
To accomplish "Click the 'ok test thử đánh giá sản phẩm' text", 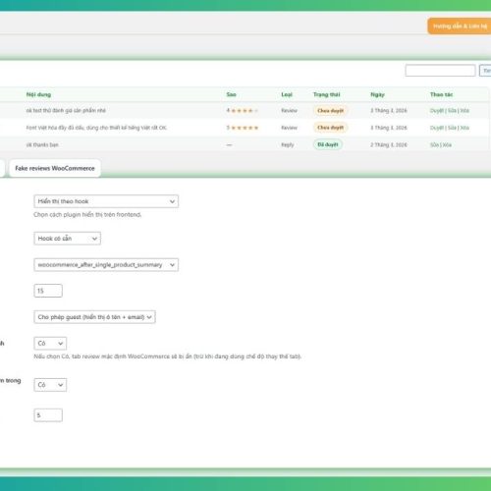I will point(66,111).
